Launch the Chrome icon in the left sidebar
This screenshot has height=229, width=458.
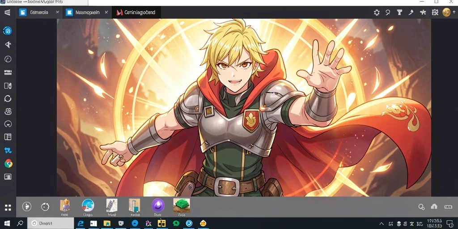click(x=8, y=163)
